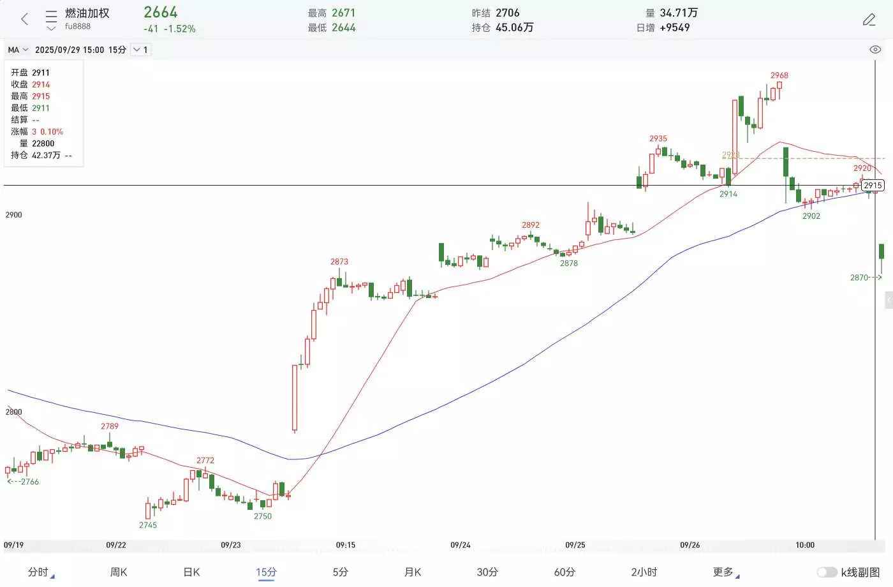
Task: Click the 2915 price label on the crosshair
Action: tap(873, 186)
